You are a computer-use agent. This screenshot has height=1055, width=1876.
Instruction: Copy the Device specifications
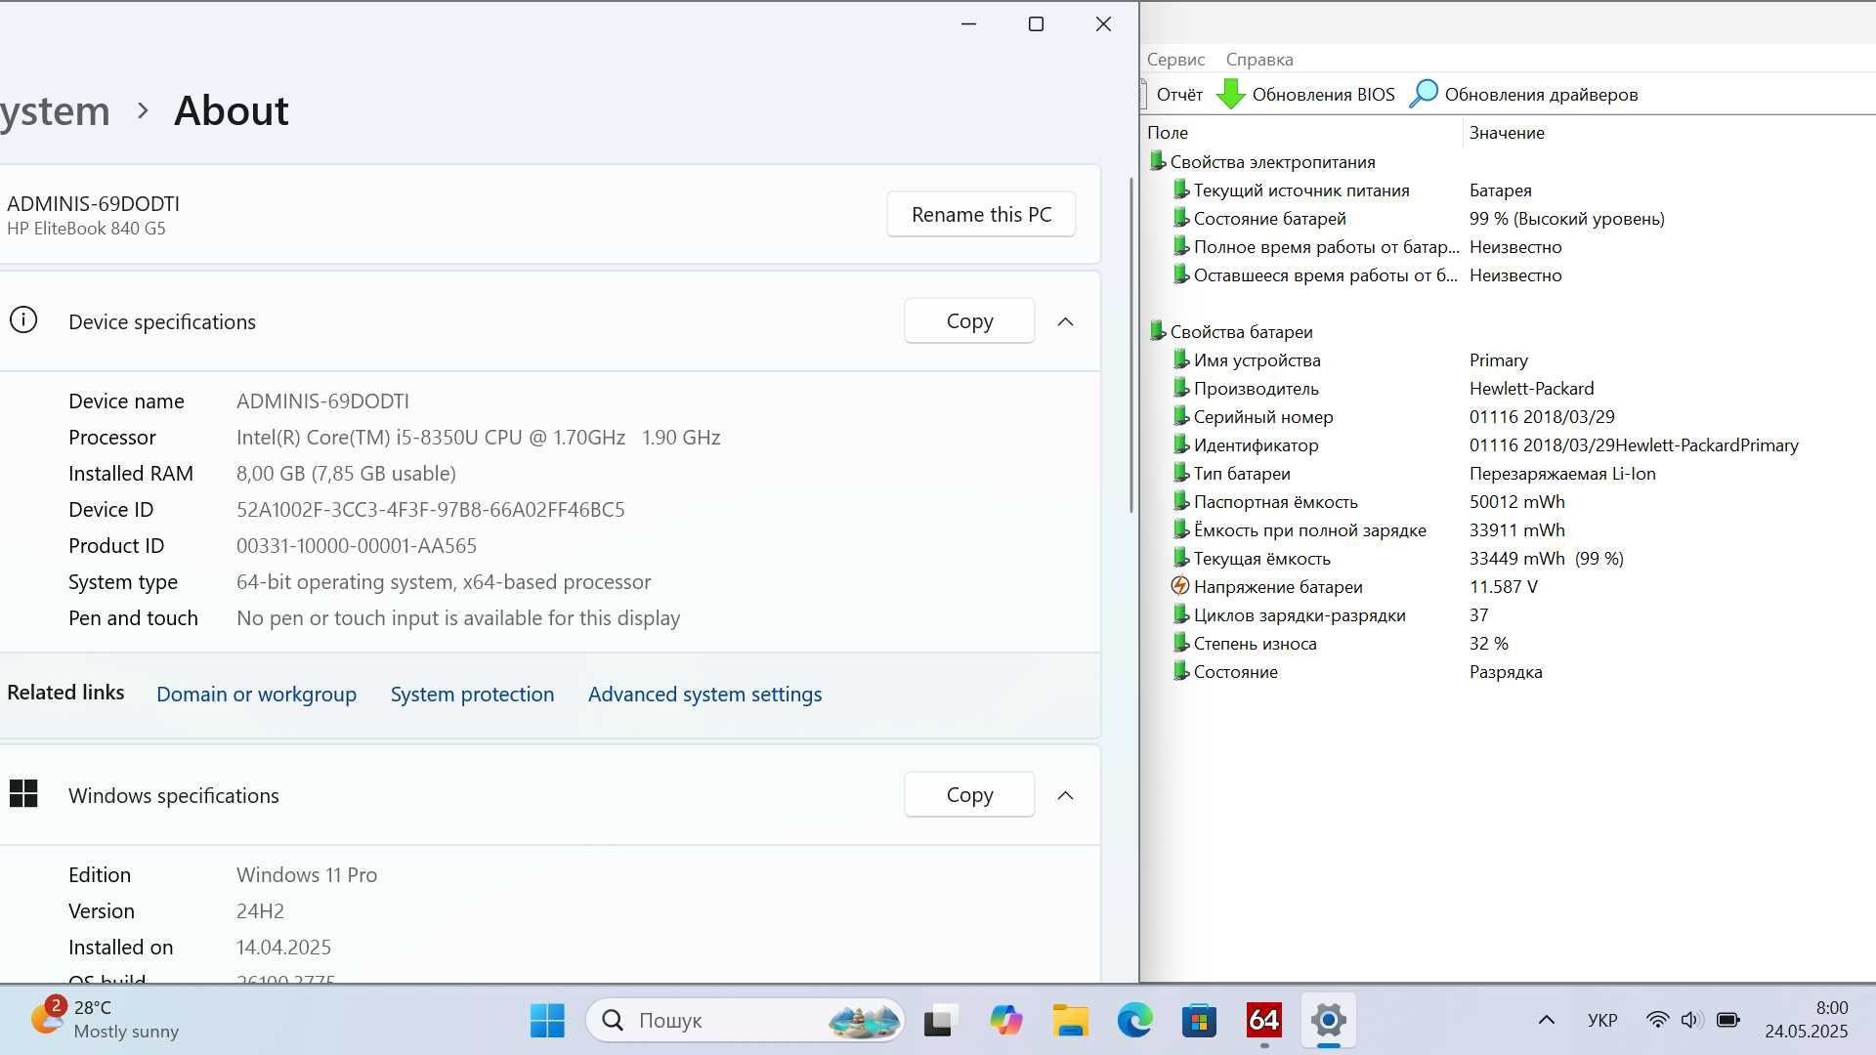(x=969, y=320)
